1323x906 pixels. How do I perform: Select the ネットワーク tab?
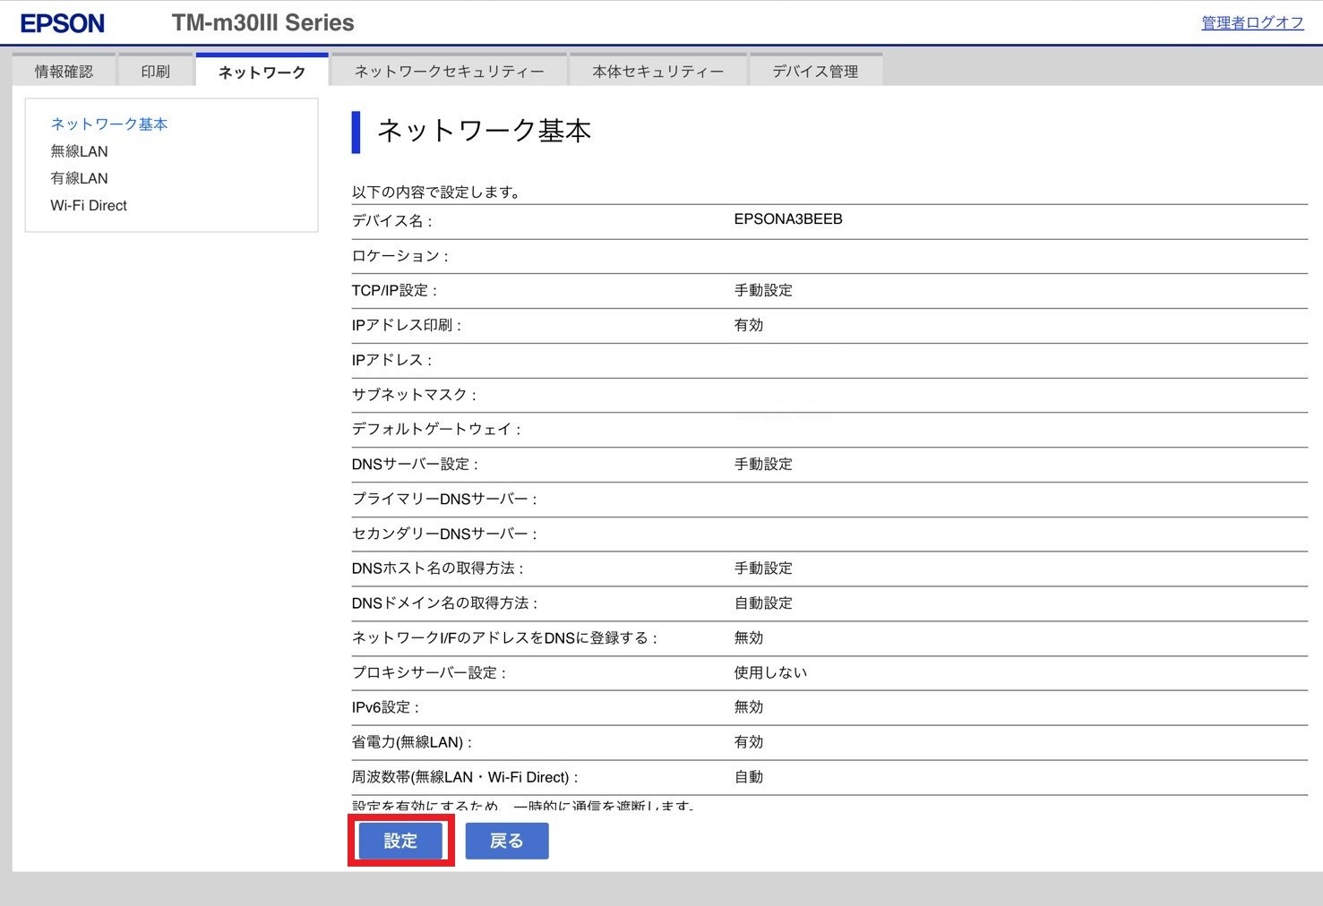[262, 73]
